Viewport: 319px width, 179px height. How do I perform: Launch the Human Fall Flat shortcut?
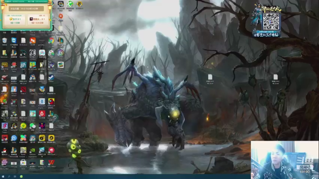4,114
